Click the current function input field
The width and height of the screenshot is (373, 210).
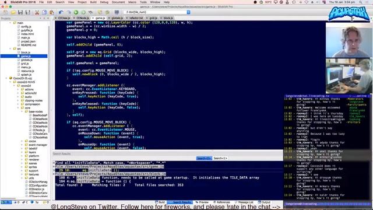point(155,12)
